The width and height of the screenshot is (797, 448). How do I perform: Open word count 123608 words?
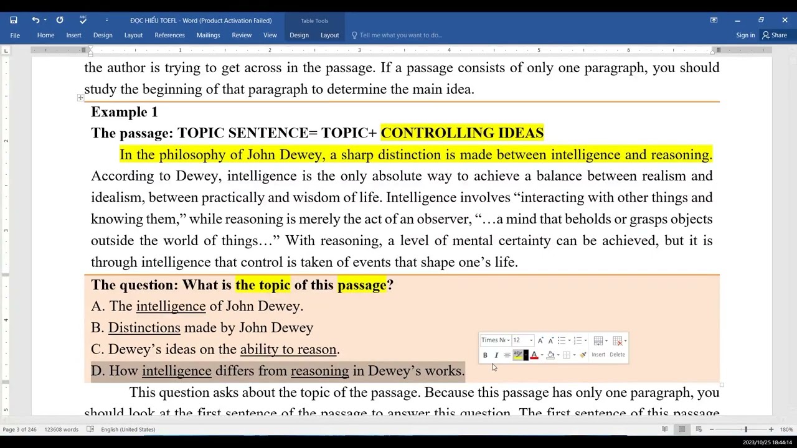(61, 429)
